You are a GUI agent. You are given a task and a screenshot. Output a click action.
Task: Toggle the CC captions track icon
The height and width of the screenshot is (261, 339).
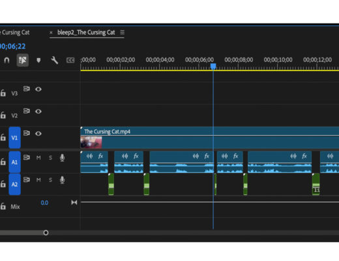[70, 60]
